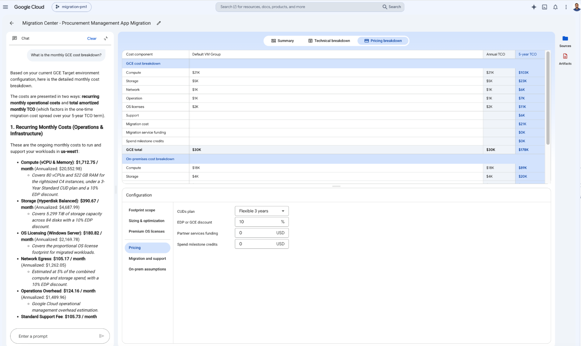Click the GCE Compute 5-year value $103K
The image size is (581, 346).
pos(523,73)
